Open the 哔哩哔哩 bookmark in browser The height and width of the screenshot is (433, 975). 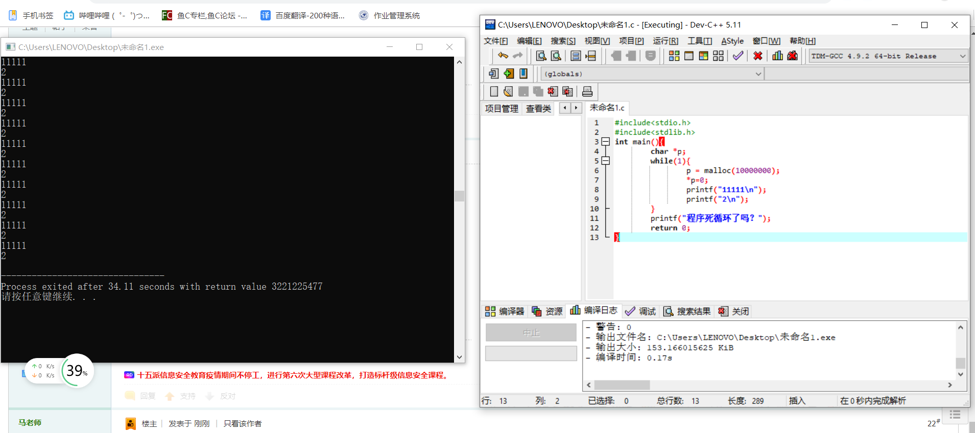[x=106, y=15]
